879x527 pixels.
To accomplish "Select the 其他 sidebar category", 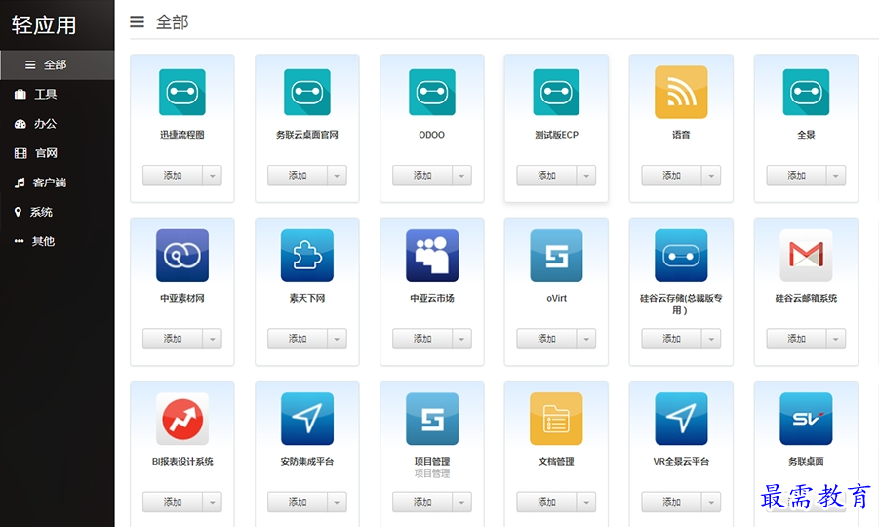I will coord(58,242).
